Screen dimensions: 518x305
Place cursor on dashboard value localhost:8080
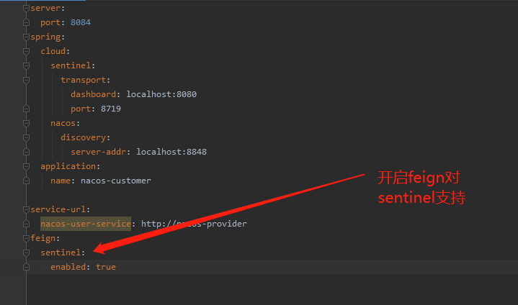coord(161,94)
